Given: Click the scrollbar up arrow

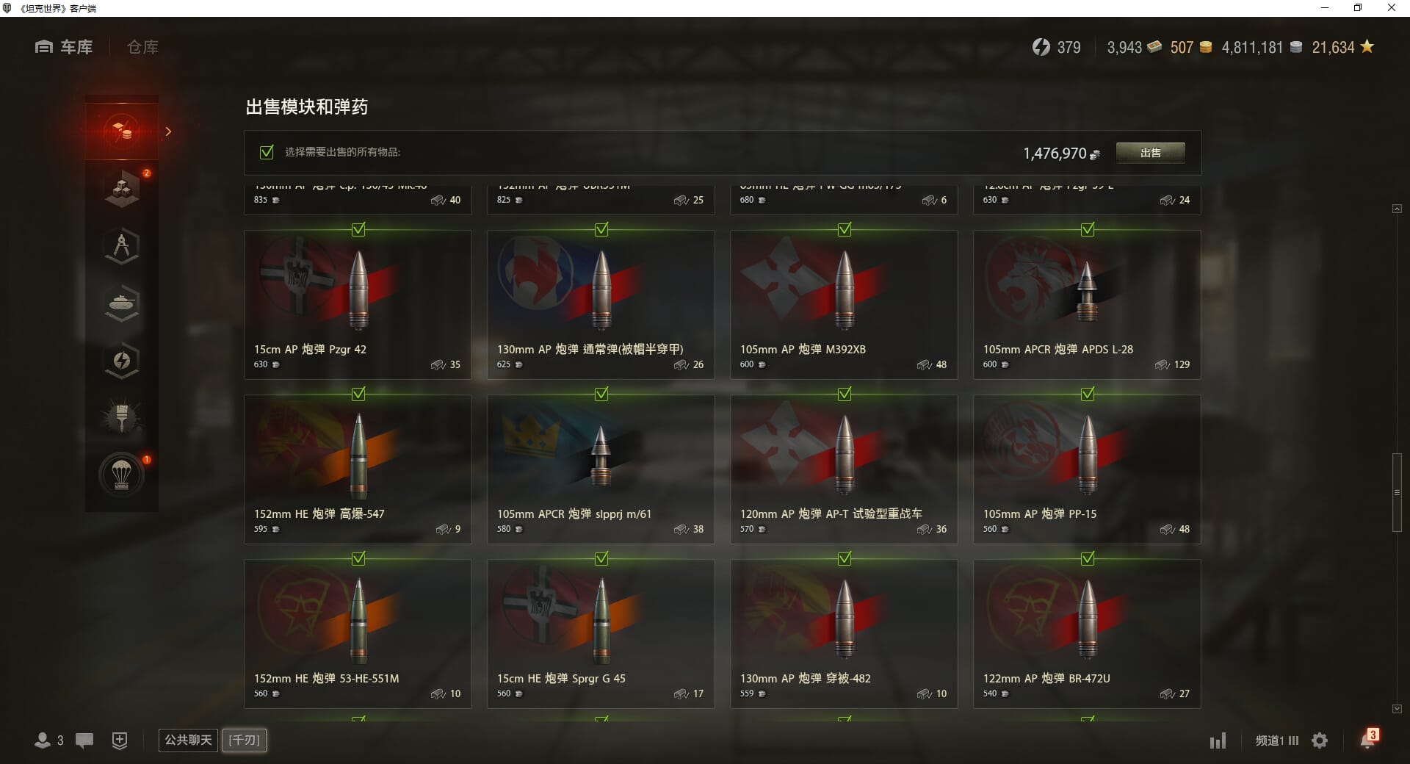Looking at the screenshot, I should pyautogui.click(x=1397, y=209).
